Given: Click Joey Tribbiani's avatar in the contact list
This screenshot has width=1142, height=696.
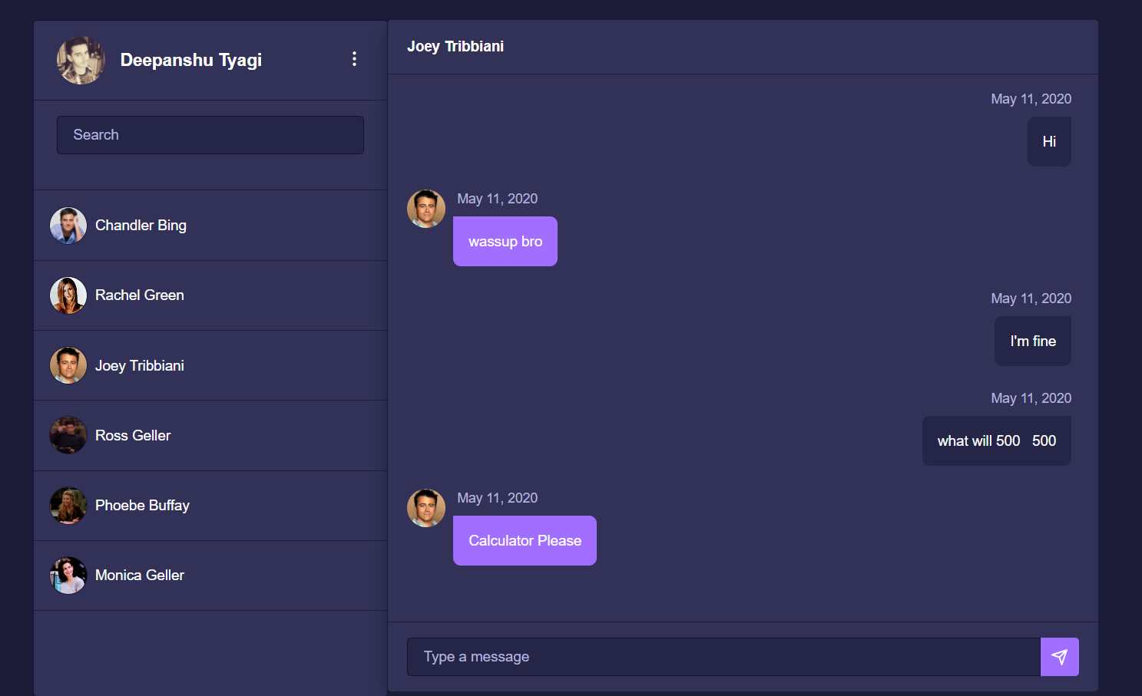Looking at the screenshot, I should [x=68, y=365].
